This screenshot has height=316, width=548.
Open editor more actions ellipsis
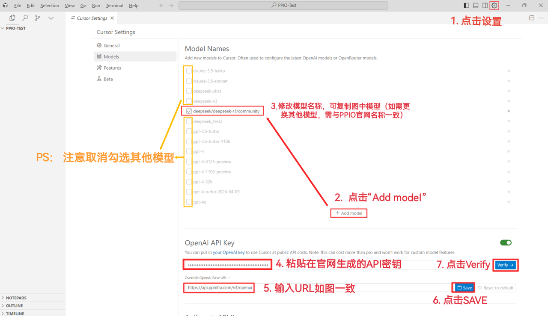click(541, 18)
